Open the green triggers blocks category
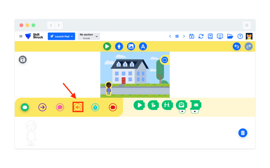This screenshot has height=168, width=270. pyautogui.click(x=25, y=107)
